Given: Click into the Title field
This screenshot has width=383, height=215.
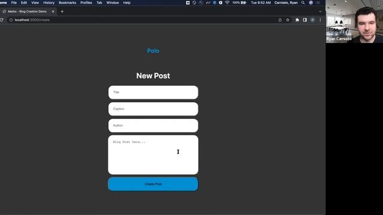Looking at the screenshot, I should [x=153, y=92].
